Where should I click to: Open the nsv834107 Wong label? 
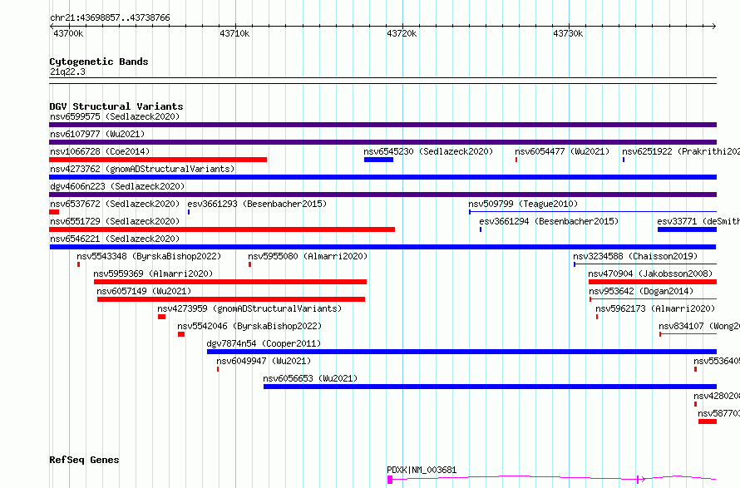click(x=699, y=326)
